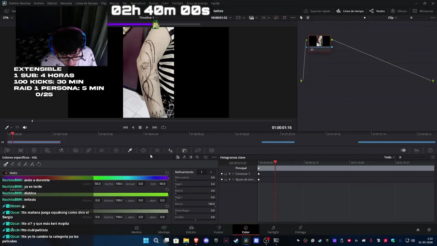Open the keyframes Todo filter dropdown
Viewport: 437px width, 246px height.
pos(390,157)
